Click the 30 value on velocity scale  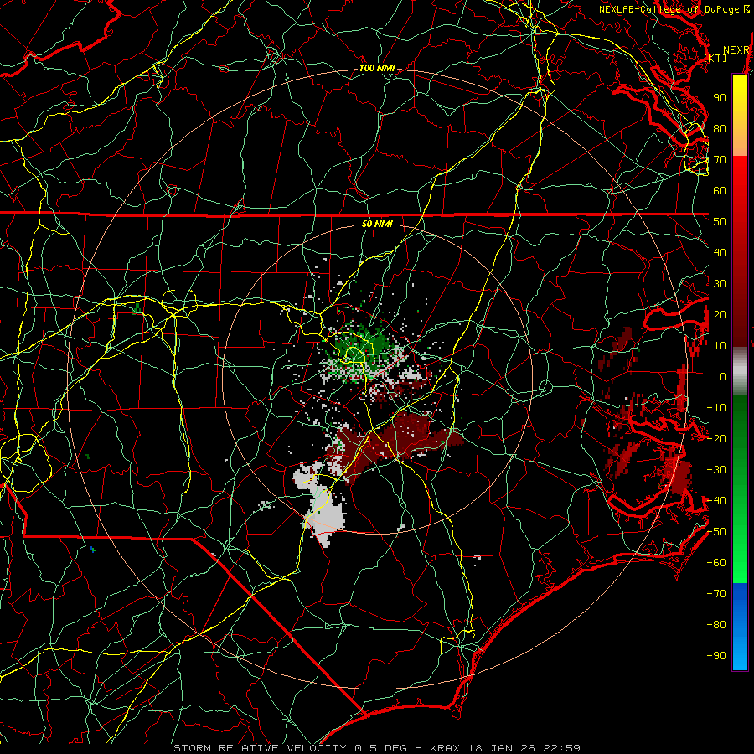[720, 284]
